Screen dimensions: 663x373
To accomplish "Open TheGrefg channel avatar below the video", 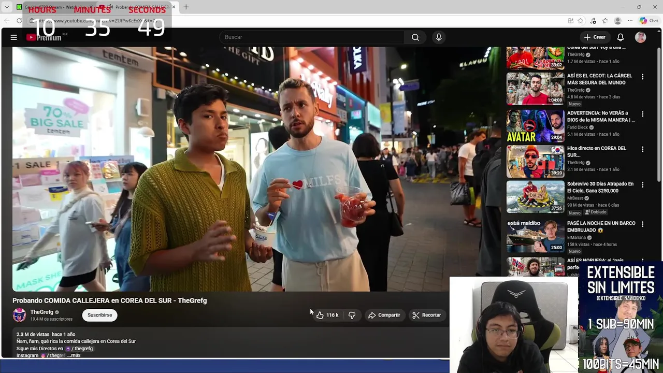I will [20, 315].
